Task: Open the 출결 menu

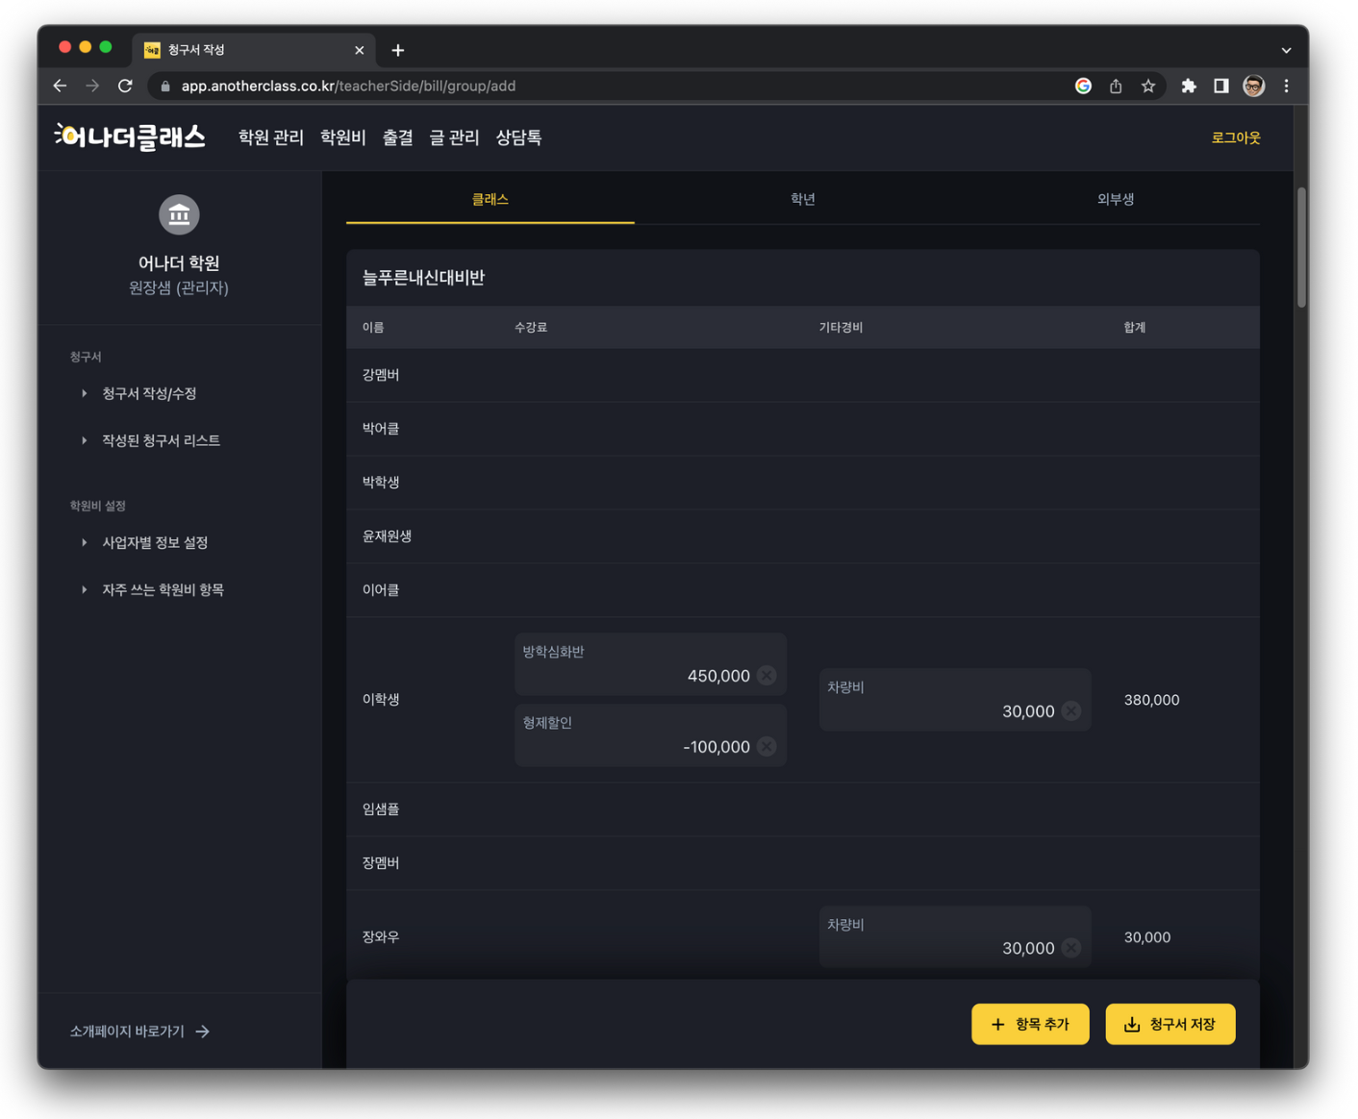Action: [x=398, y=137]
